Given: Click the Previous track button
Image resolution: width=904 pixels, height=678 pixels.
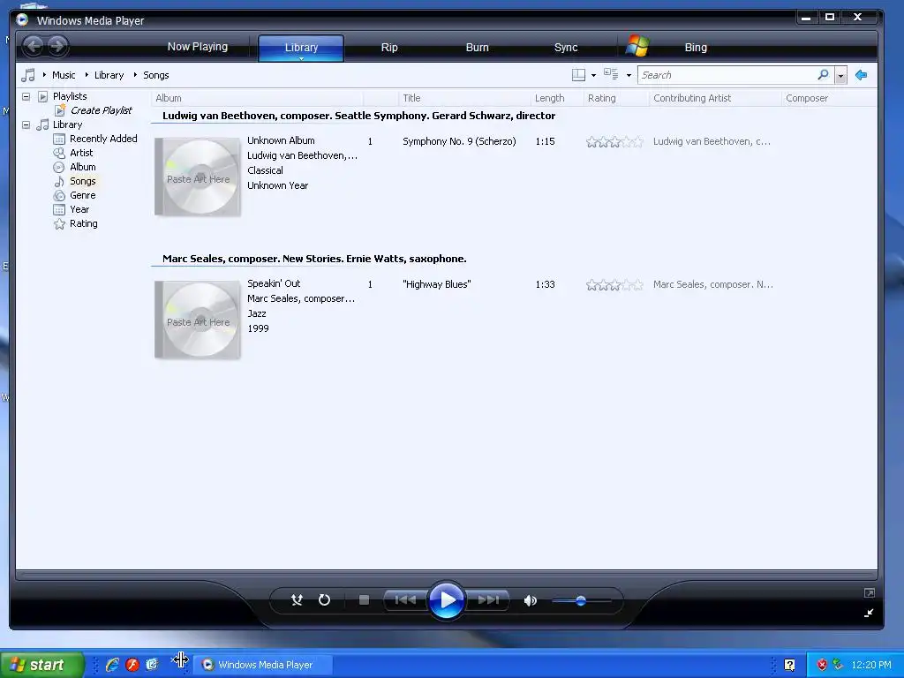Looking at the screenshot, I should [x=405, y=600].
